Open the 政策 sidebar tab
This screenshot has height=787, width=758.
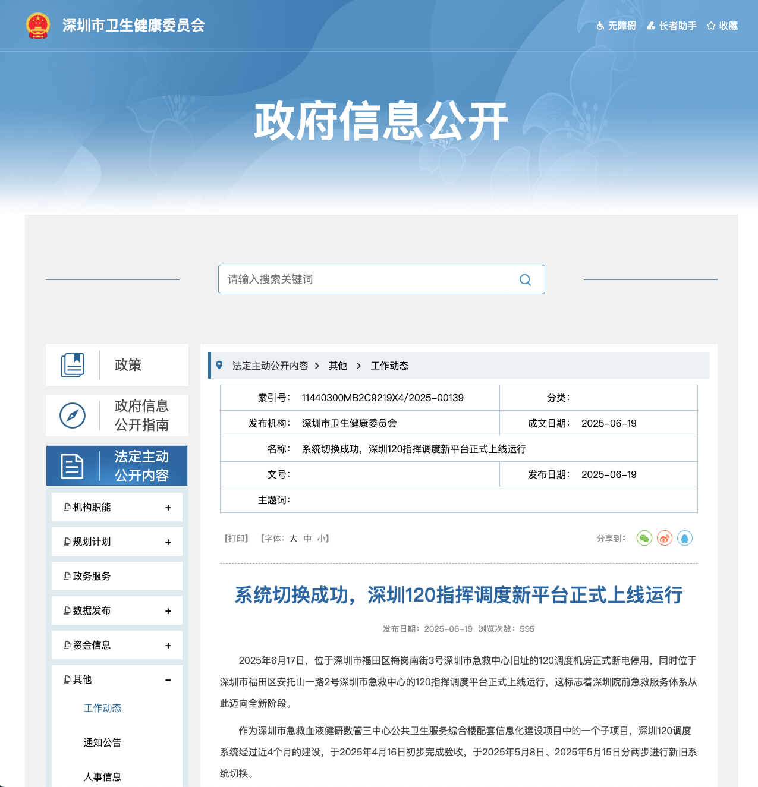[117, 365]
